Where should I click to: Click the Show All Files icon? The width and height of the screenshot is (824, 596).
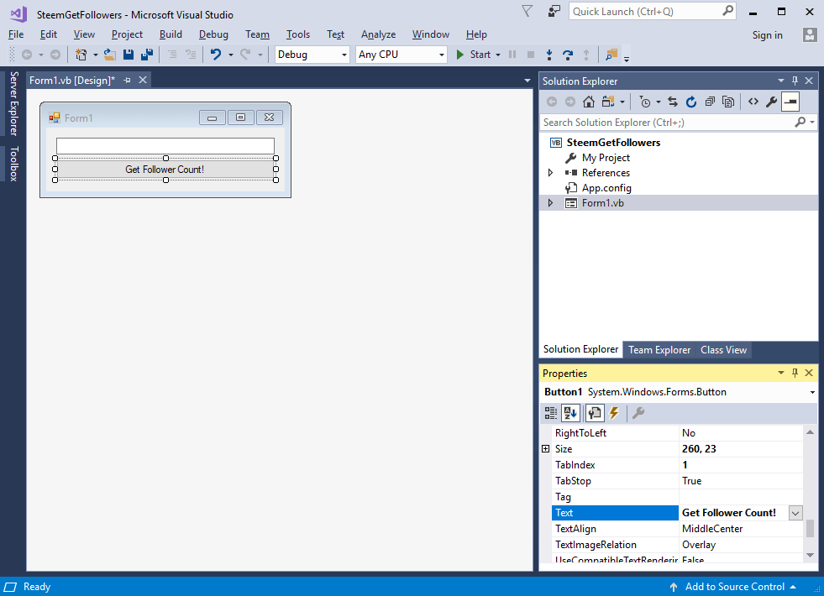pyautogui.click(x=728, y=102)
